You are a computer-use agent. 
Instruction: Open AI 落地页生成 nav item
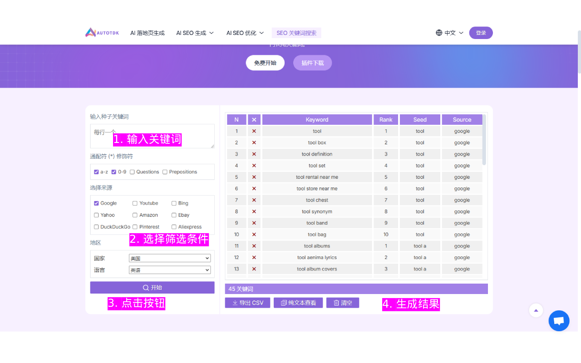pos(148,33)
